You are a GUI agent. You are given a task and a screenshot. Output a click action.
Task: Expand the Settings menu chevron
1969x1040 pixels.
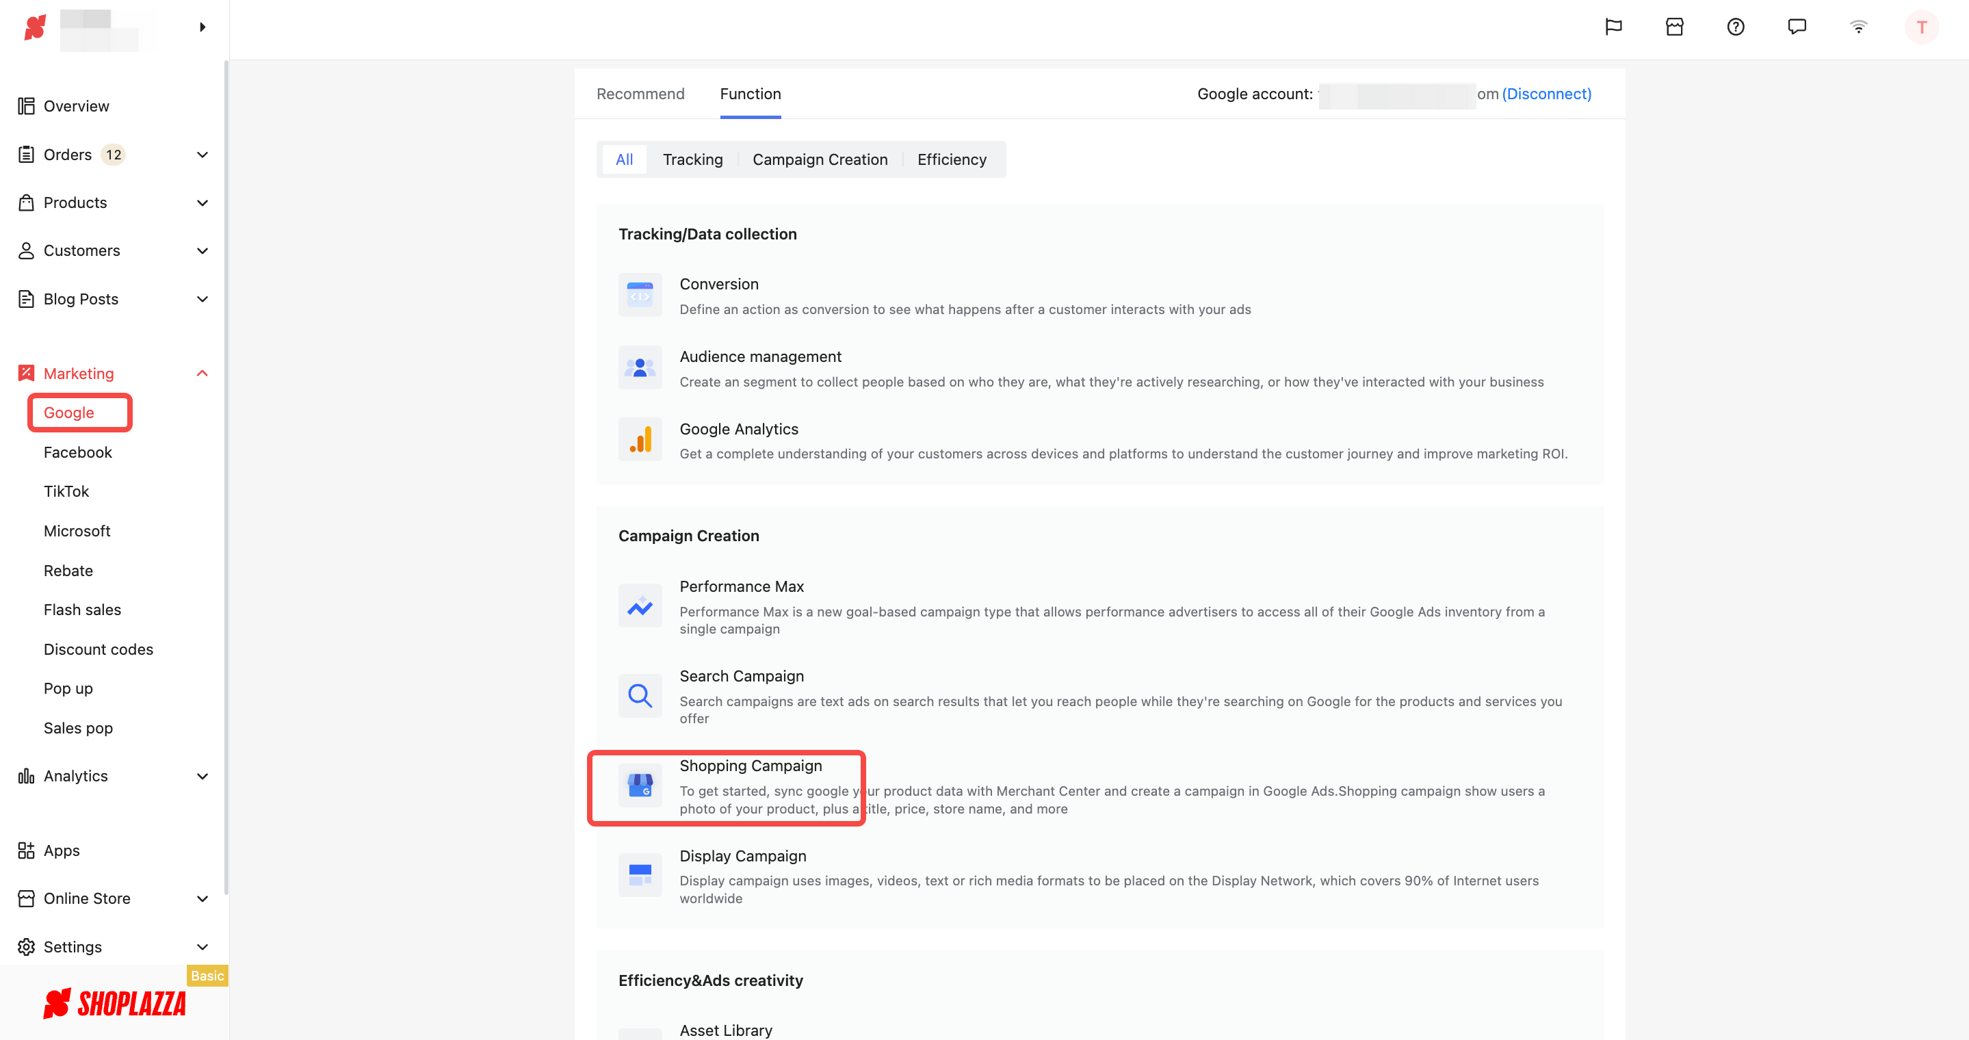click(x=203, y=947)
